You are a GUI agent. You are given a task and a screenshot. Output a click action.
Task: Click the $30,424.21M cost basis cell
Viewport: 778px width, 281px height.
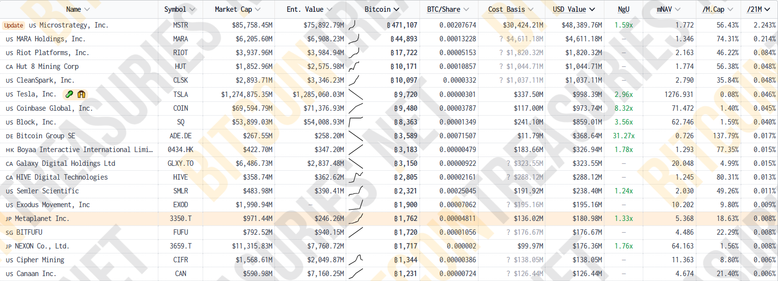[523, 25]
